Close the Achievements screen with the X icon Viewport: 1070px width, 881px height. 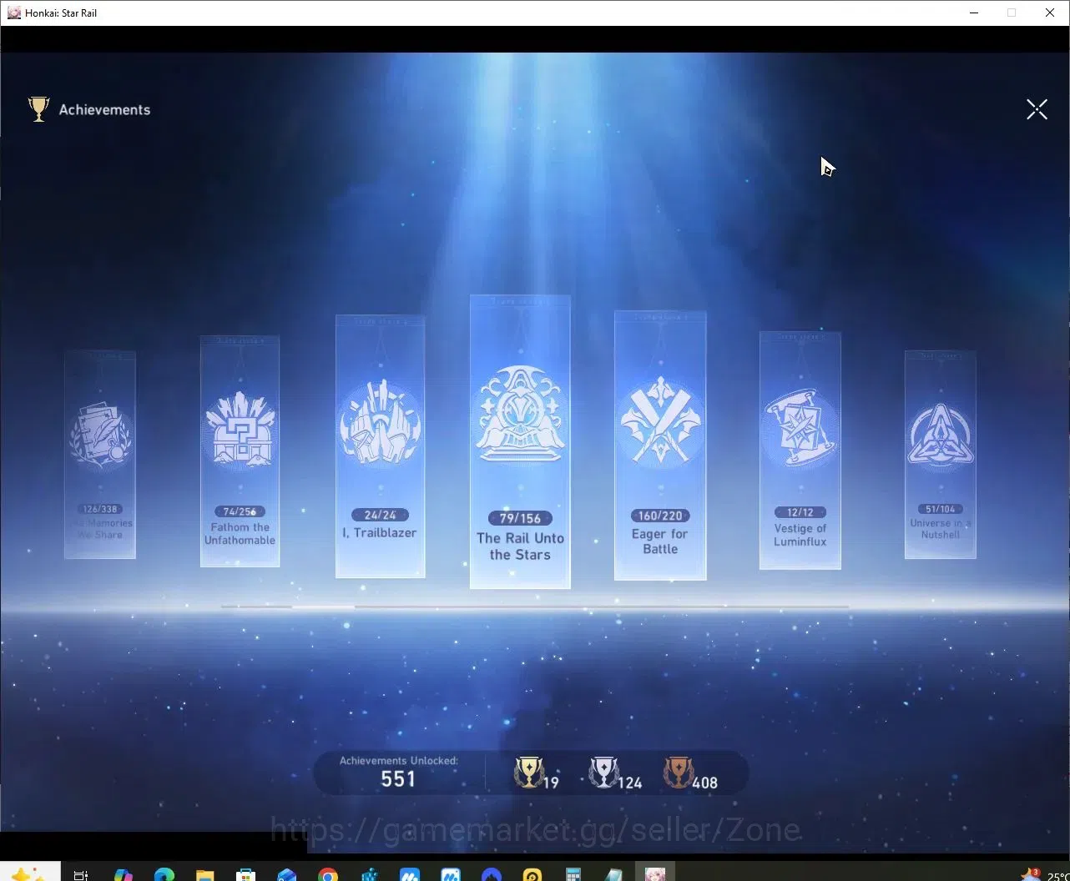[1037, 109]
